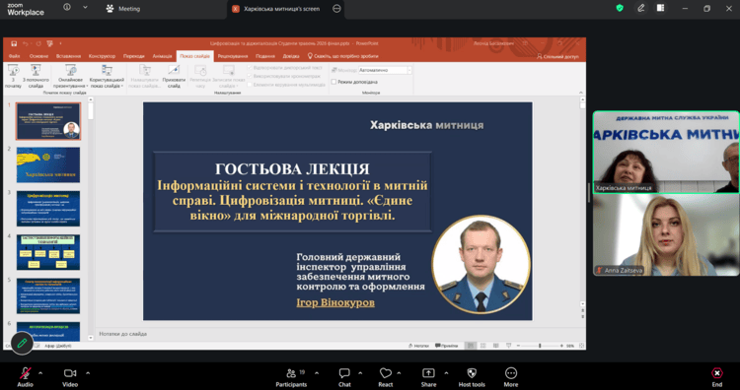Expand Zoom Workplace chevron dropdown
Viewport: 740px width, 390px height.
(x=85, y=8)
